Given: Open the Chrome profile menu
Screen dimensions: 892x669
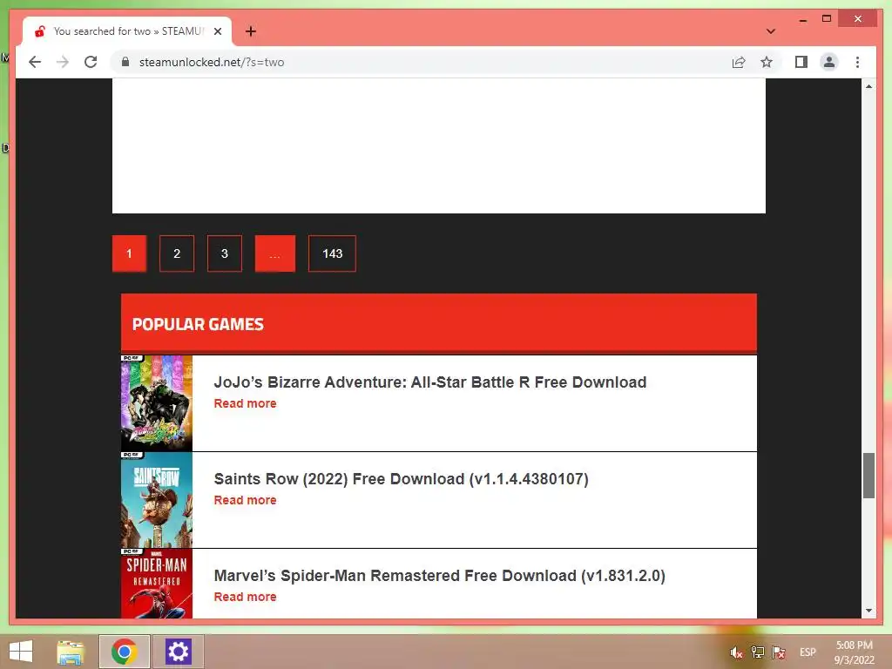Looking at the screenshot, I should click(829, 62).
